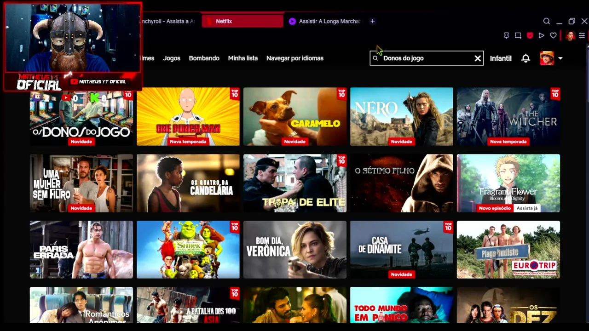The image size is (589, 331).
Task: Open the Jogos menu item
Action: [172, 58]
